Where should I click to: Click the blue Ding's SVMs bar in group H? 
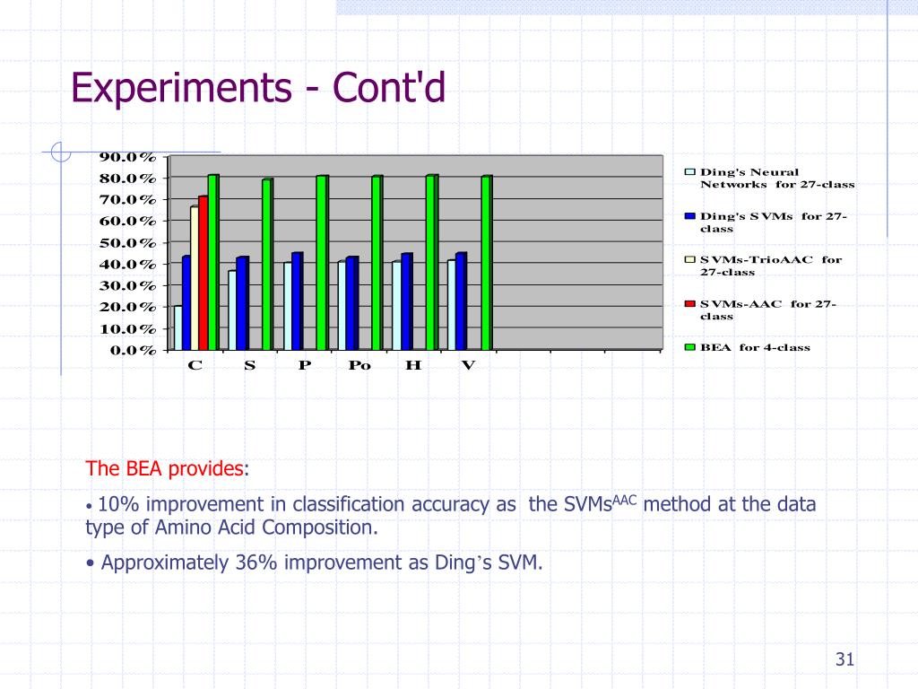tap(406, 301)
